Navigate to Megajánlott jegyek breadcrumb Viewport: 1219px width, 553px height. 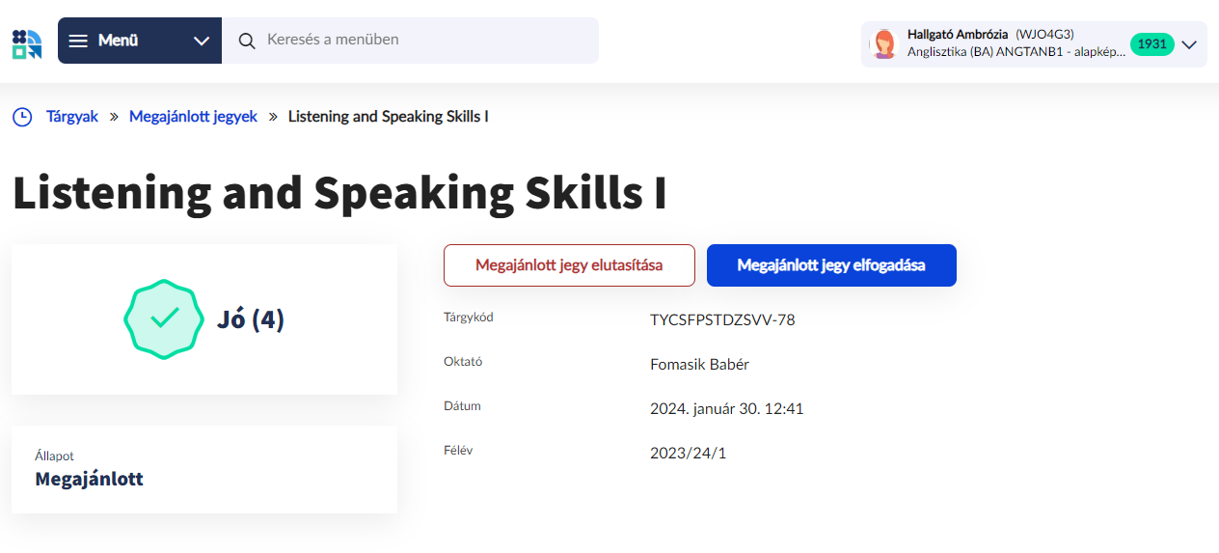point(193,117)
